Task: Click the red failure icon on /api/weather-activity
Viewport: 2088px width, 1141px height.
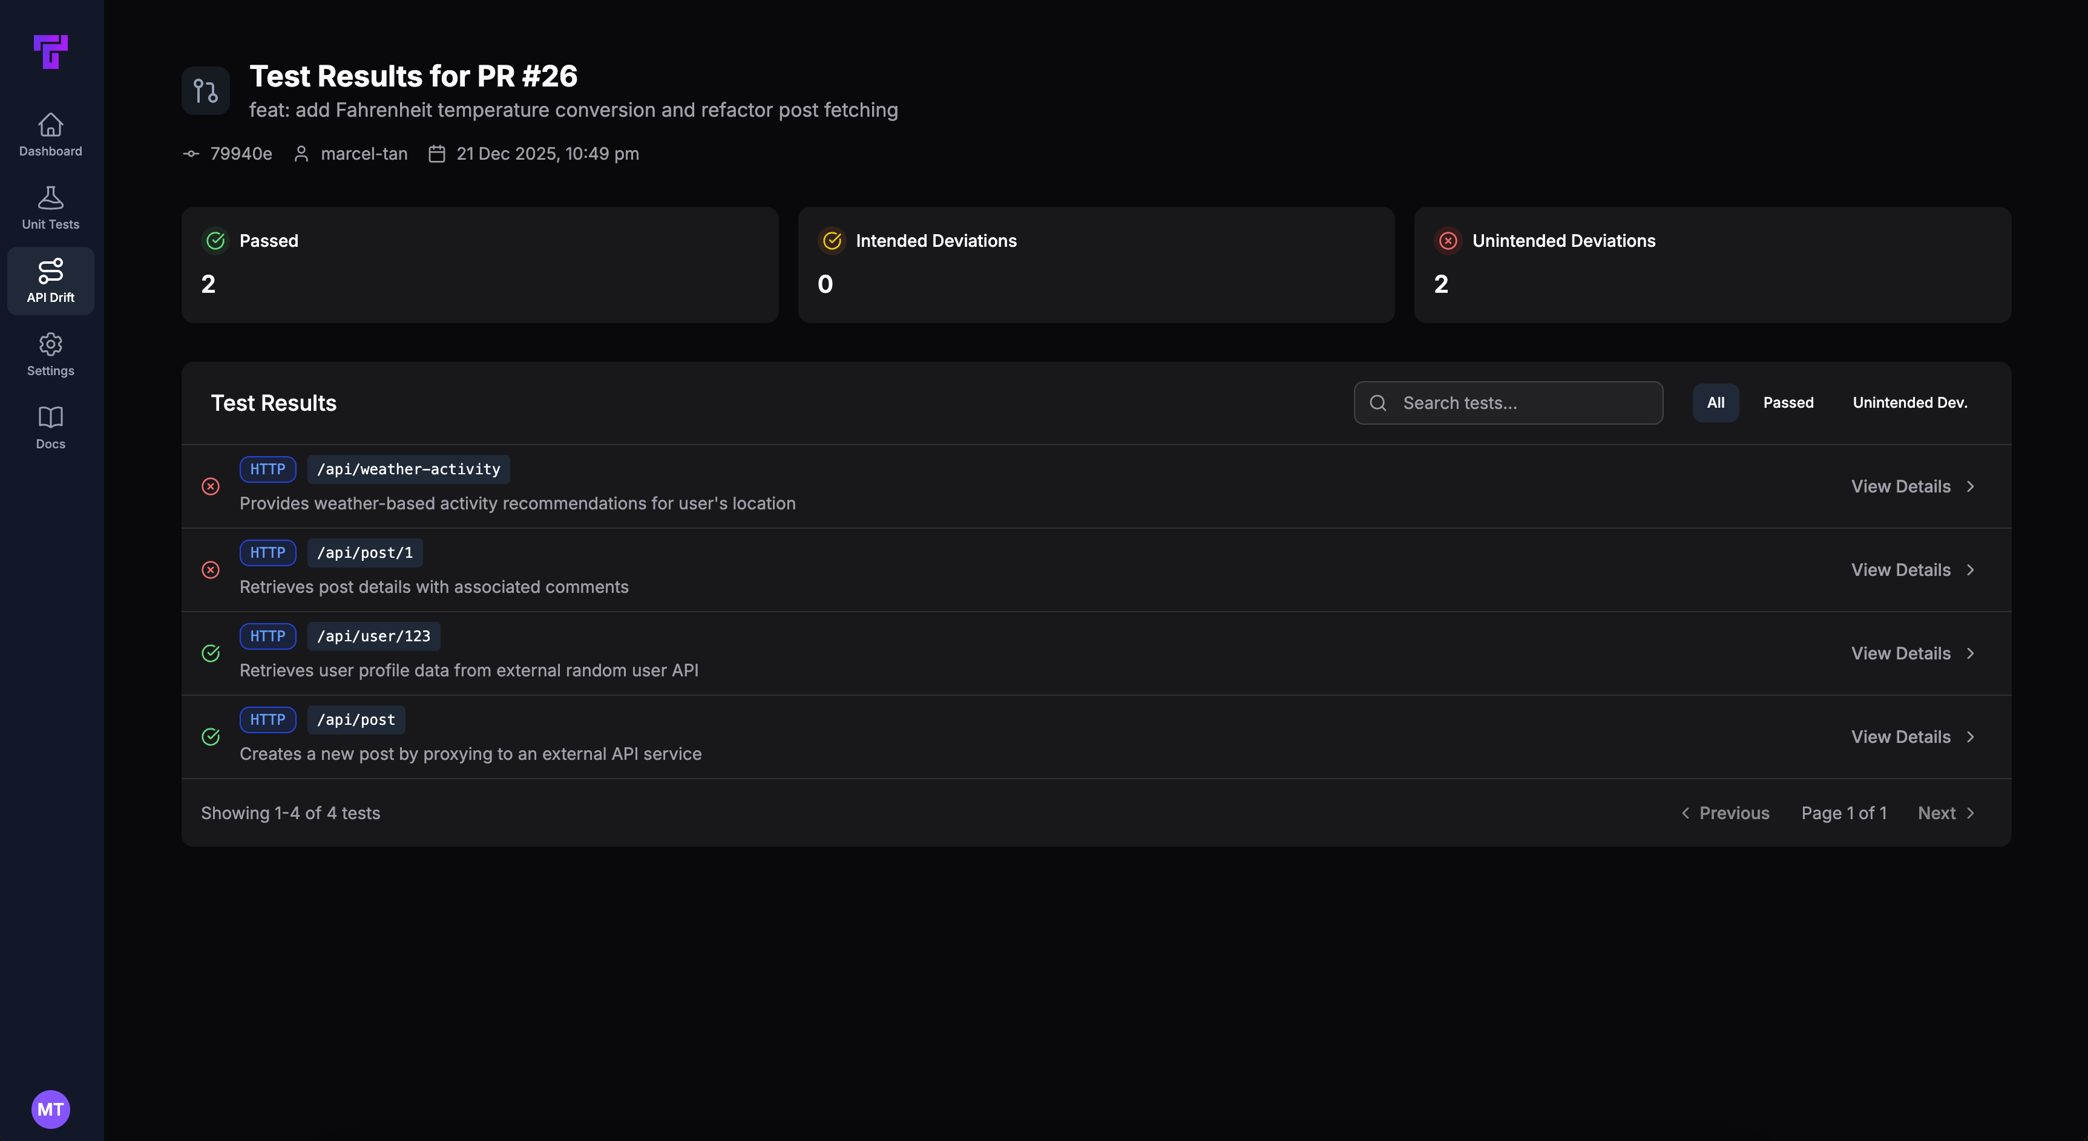Action: pyautogui.click(x=211, y=486)
